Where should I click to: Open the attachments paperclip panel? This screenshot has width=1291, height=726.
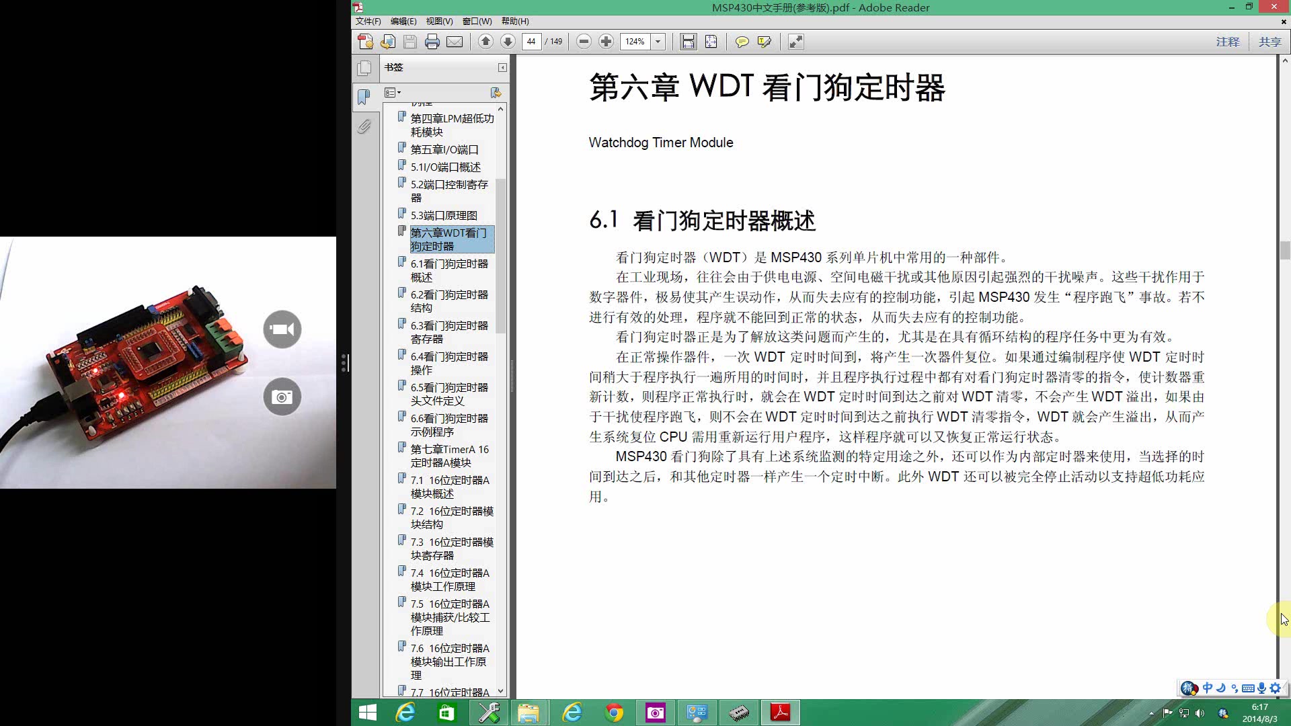(364, 126)
